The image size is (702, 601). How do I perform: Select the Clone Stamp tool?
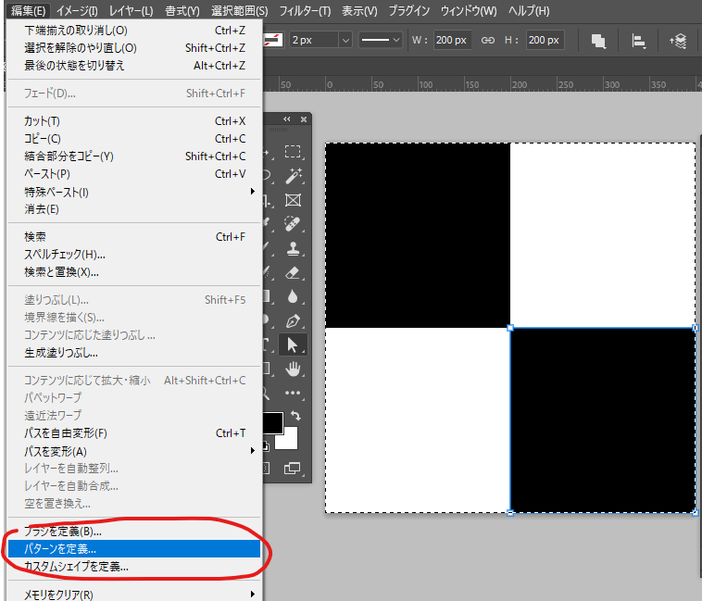294,248
